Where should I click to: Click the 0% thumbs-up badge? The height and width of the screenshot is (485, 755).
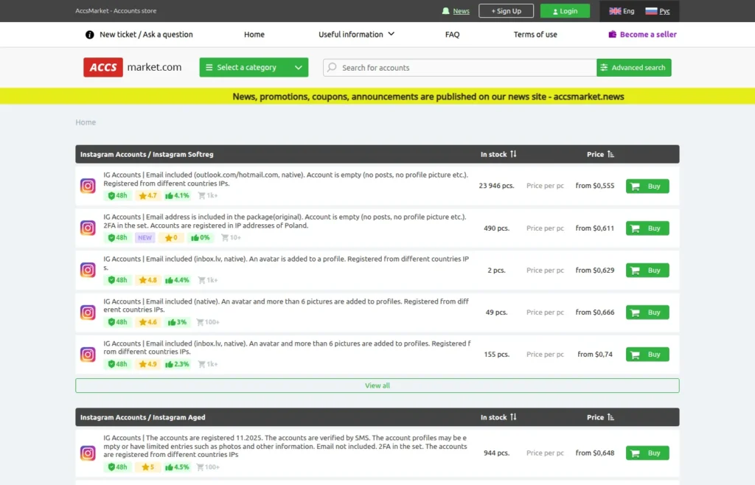tap(200, 237)
